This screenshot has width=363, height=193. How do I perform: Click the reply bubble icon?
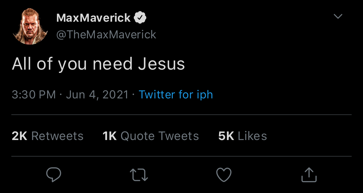[x=53, y=174]
